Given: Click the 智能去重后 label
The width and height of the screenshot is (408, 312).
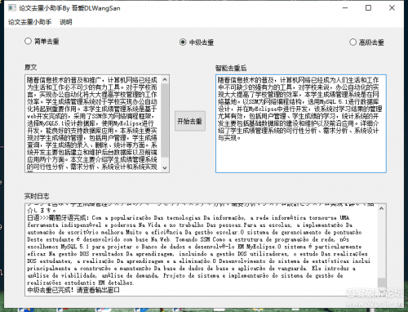Looking at the screenshot, I should [231, 68].
